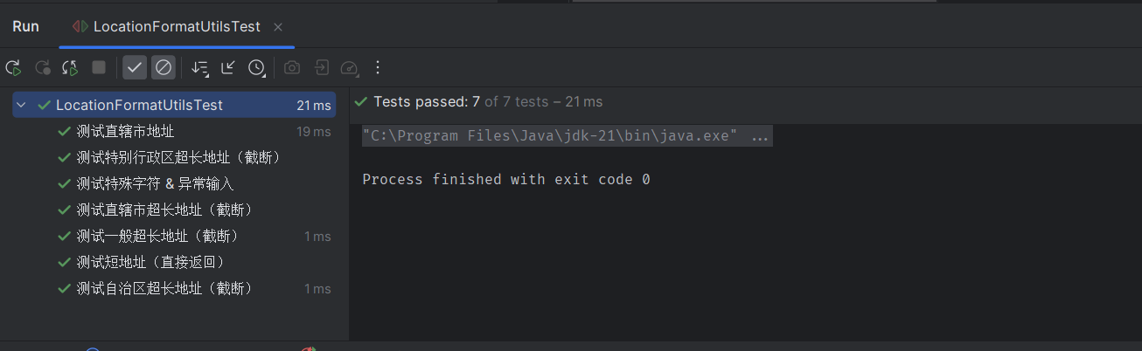Image resolution: width=1142 pixels, height=351 pixels.
Task: Click the import tests icon
Action: pyautogui.click(x=321, y=67)
